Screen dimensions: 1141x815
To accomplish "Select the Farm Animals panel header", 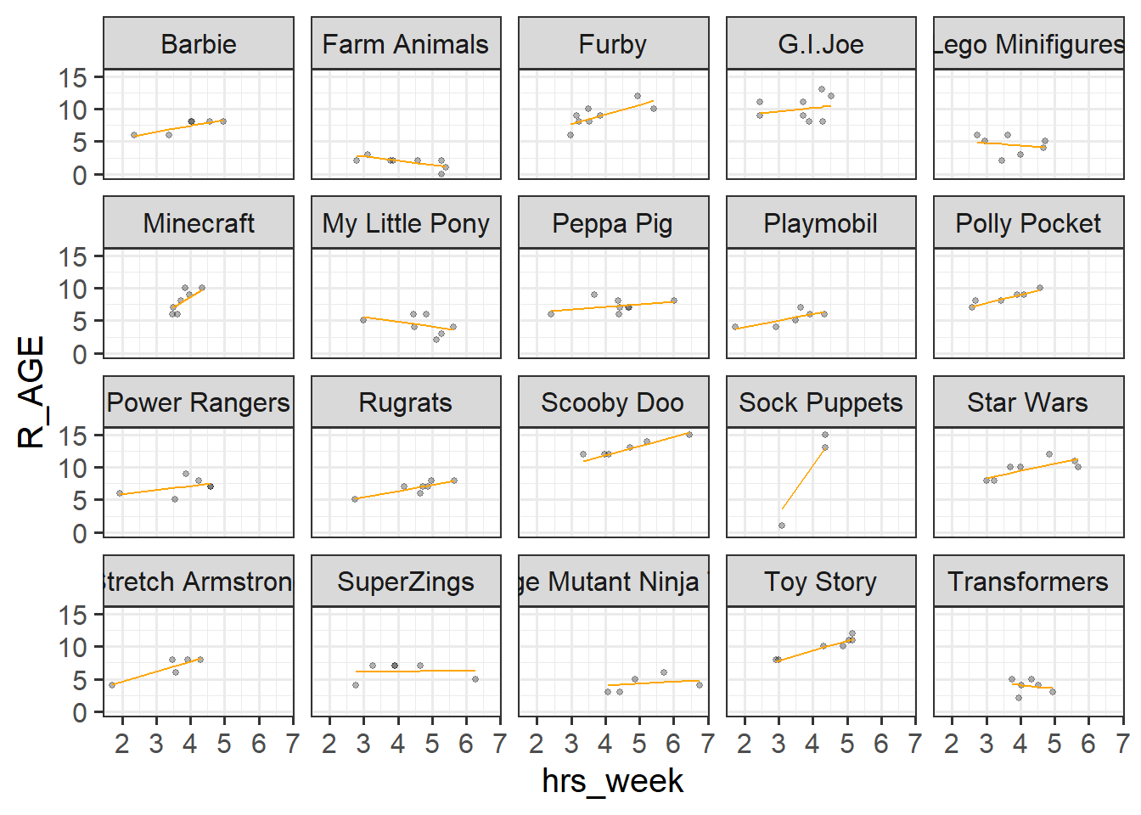I will [x=406, y=43].
